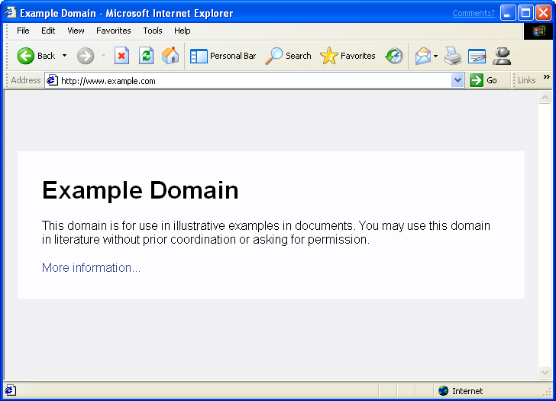The width and height of the screenshot is (556, 401).
Task: Open the Messenger icon in the toolbar
Action: pos(502,56)
